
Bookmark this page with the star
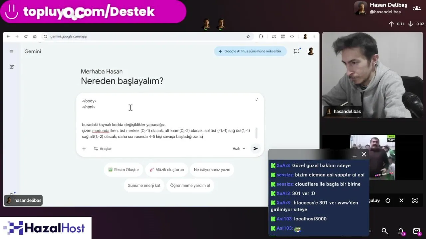[248, 37]
